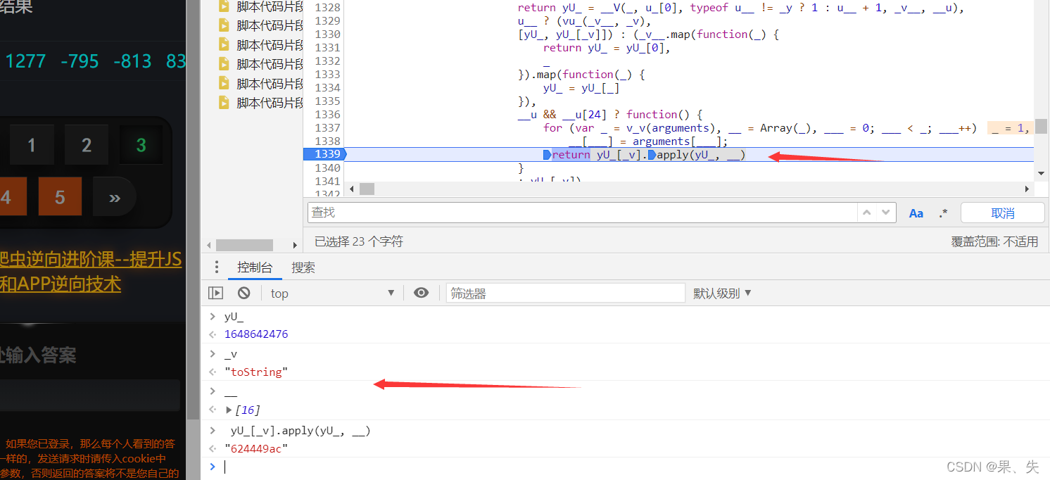This screenshot has height=480, width=1050.
Task: Click the eye live expression icon
Action: point(421,293)
